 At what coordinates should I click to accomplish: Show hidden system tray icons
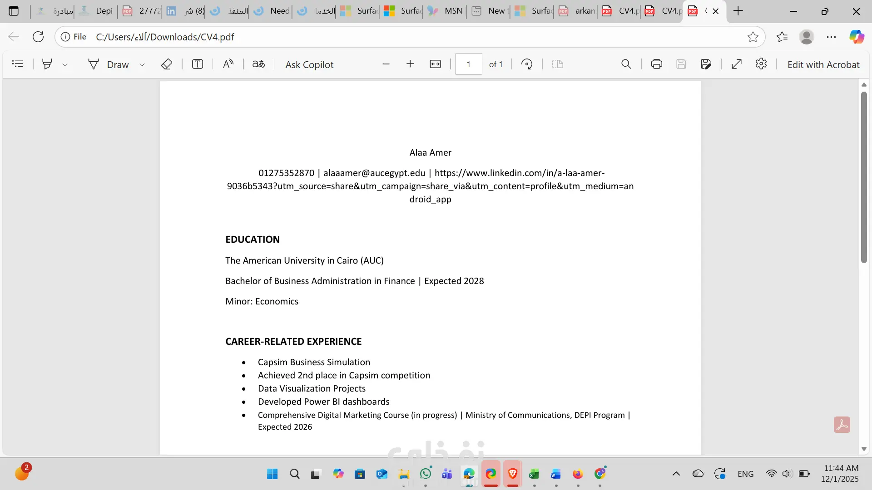point(676,474)
